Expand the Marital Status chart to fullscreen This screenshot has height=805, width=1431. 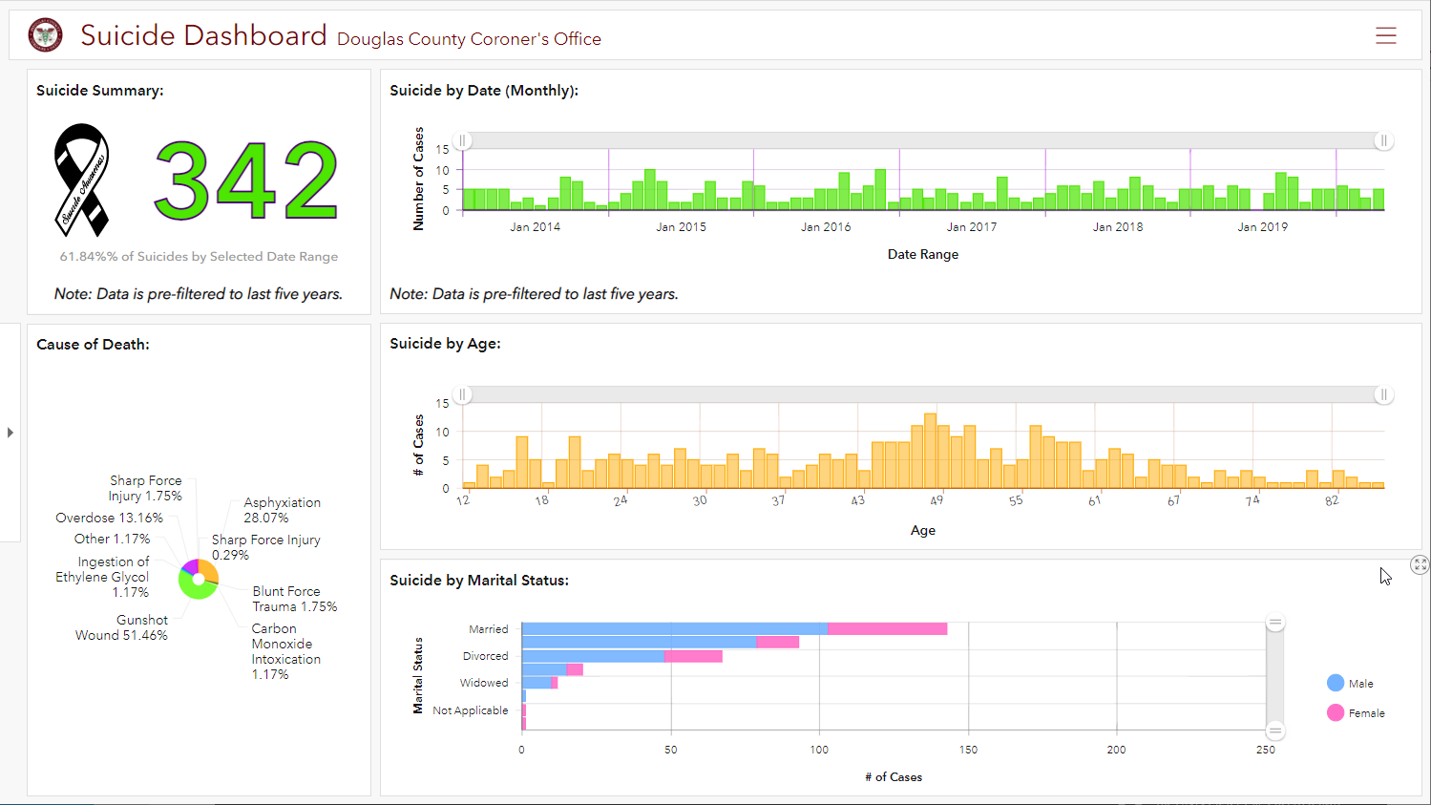(1420, 564)
